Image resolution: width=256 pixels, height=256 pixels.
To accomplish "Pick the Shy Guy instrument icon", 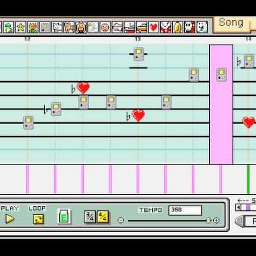I will click(190, 27).
